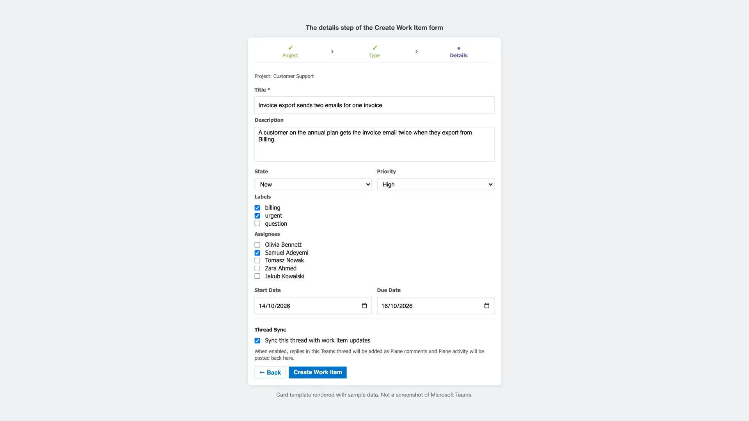Click the 'details step of the Create Work Item form' heading
Screen dimensions: 749x421
pos(374,28)
